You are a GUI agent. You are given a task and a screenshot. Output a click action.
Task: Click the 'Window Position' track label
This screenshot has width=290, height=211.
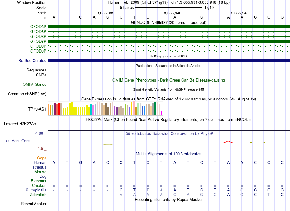(x=32, y=2)
